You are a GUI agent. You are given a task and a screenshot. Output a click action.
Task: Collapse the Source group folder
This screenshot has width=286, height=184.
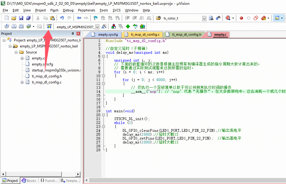(16, 52)
